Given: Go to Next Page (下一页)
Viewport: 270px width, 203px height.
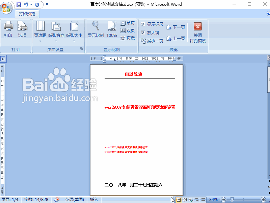Looking at the screenshot, I should click(x=175, y=27).
